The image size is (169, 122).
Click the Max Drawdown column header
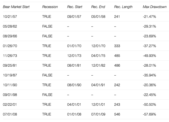click(x=155, y=7)
